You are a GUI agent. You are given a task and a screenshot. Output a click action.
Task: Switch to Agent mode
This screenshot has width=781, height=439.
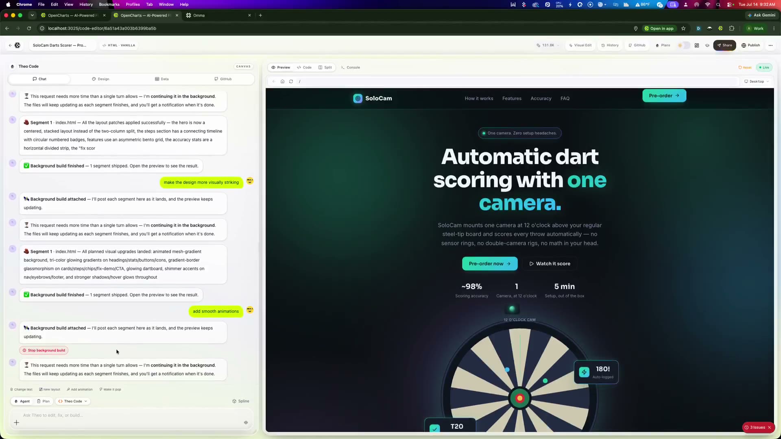pyautogui.click(x=22, y=401)
